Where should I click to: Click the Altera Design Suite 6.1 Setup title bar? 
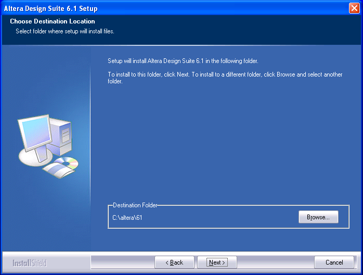pyautogui.click(x=156, y=8)
